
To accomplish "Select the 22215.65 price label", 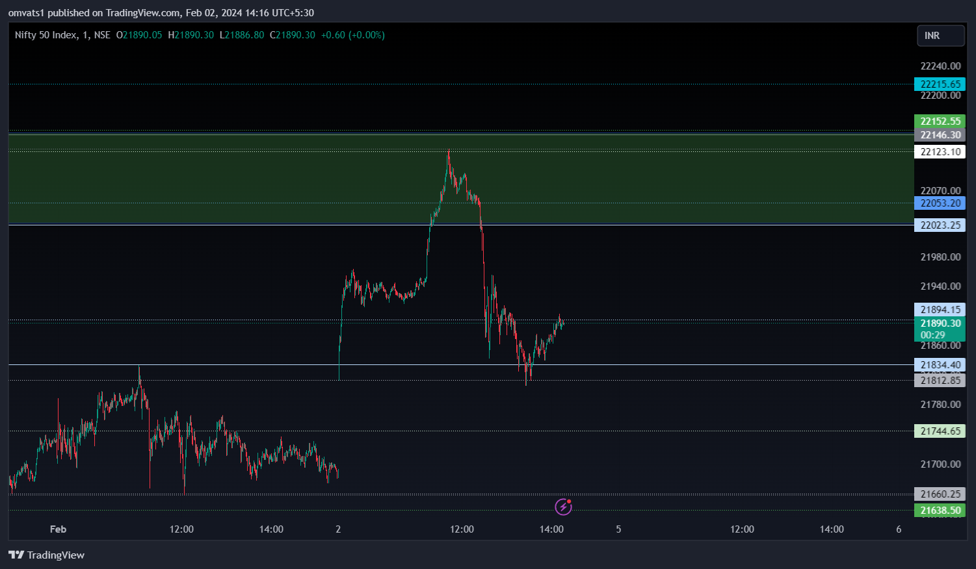I will click(x=940, y=84).
